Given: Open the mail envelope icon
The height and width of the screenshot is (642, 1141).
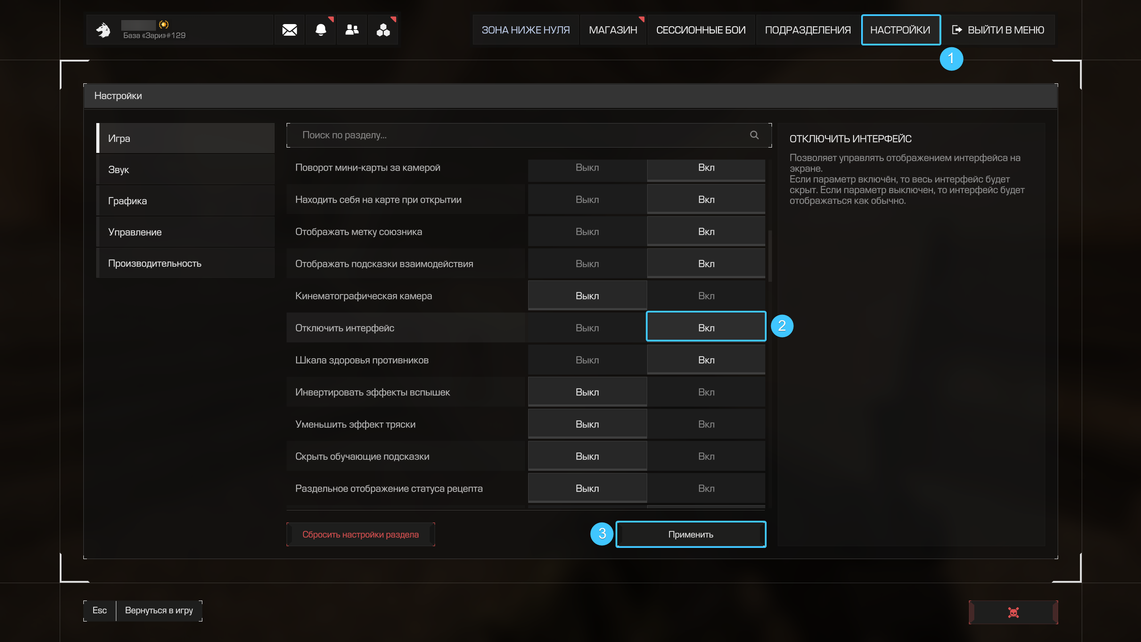Looking at the screenshot, I should coord(289,30).
